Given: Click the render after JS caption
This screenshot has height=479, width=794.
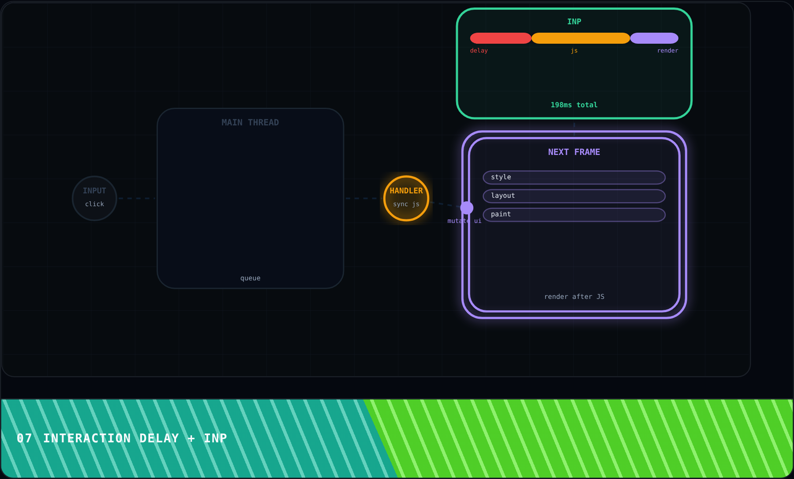Looking at the screenshot, I should 574,297.
